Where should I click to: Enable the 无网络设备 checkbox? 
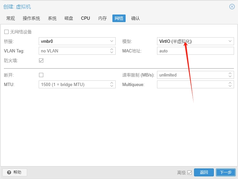[x=6, y=32]
